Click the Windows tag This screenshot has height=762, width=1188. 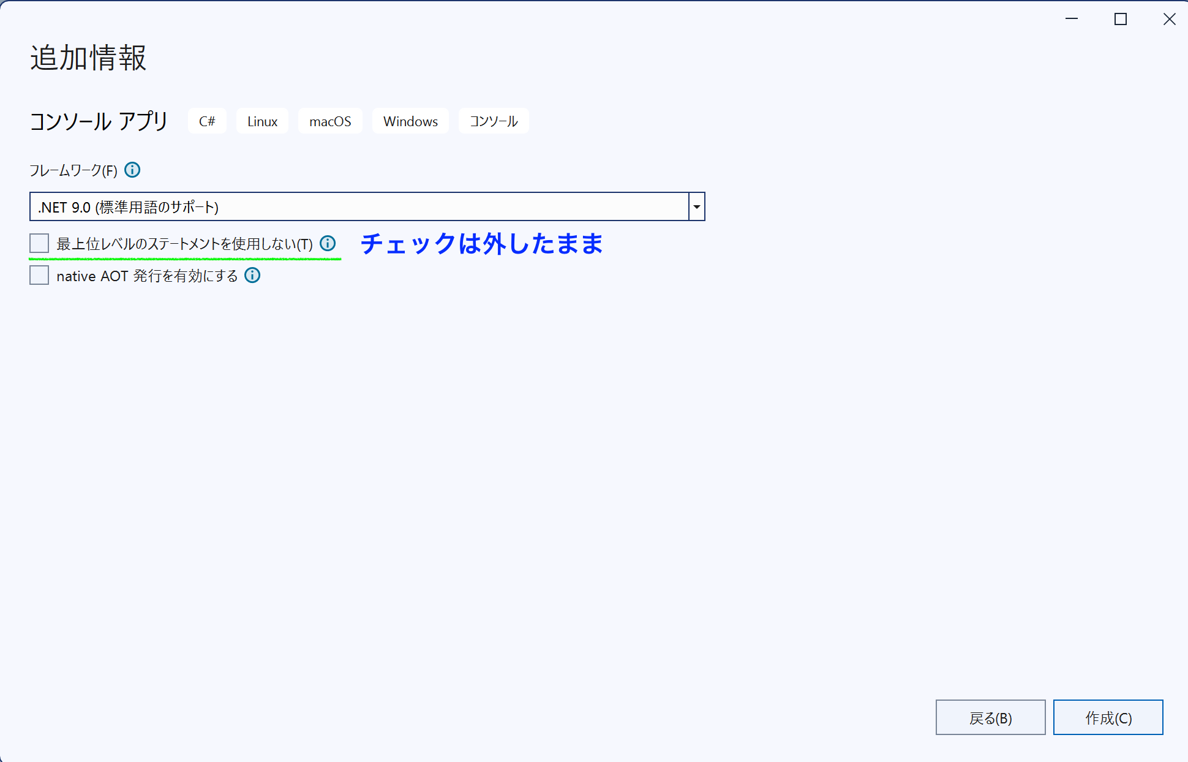click(x=410, y=121)
